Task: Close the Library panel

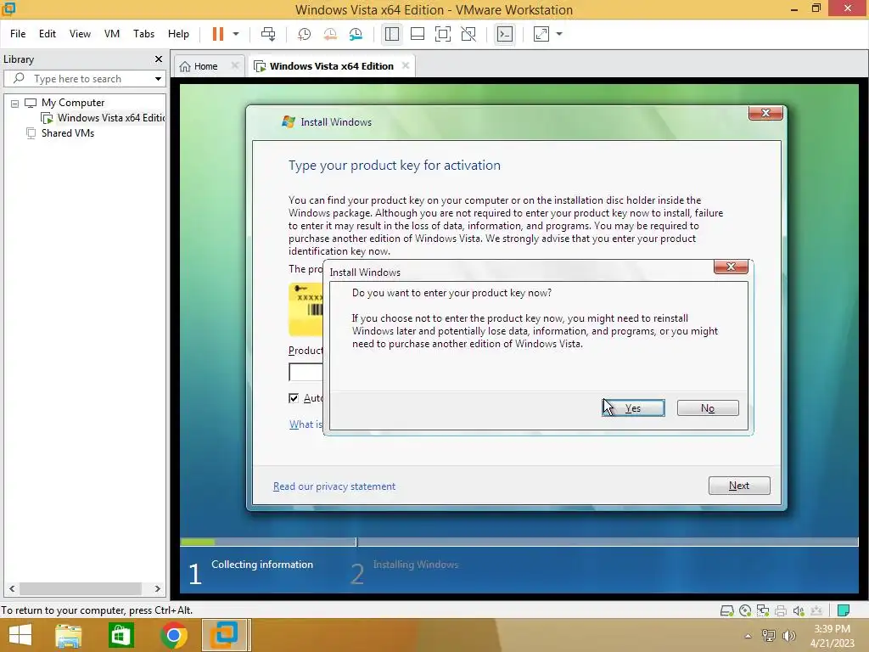Action: click(x=159, y=59)
